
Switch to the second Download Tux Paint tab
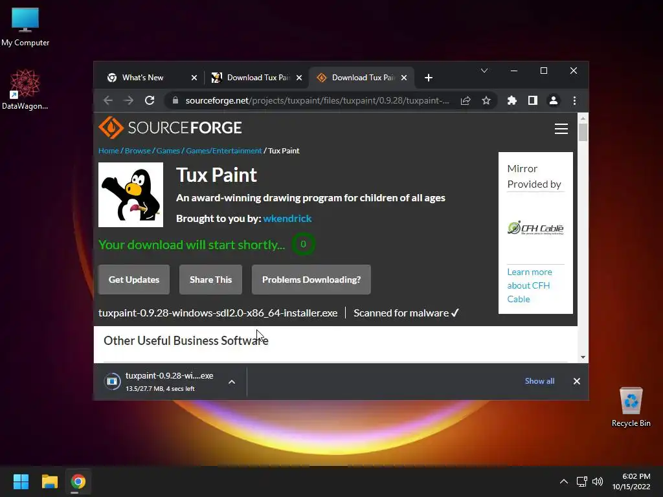click(x=256, y=78)
